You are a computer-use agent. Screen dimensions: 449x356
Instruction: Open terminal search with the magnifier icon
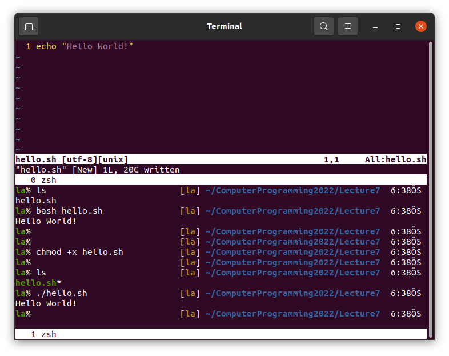point(324,26)
